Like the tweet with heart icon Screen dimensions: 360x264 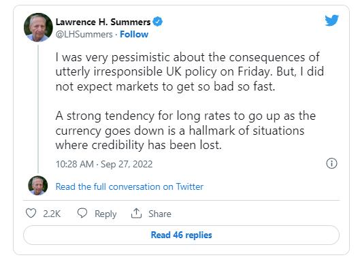pyautogui.click(x=31, y=213)
